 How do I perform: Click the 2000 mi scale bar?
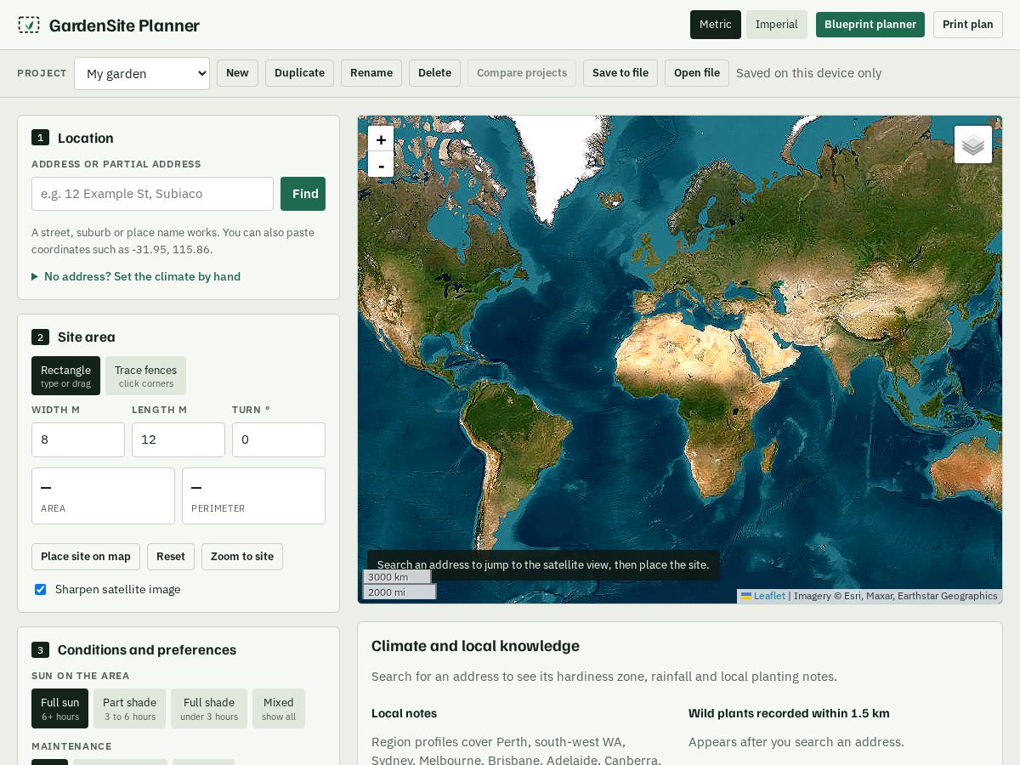pyautogui.click(x=399, y=592)
